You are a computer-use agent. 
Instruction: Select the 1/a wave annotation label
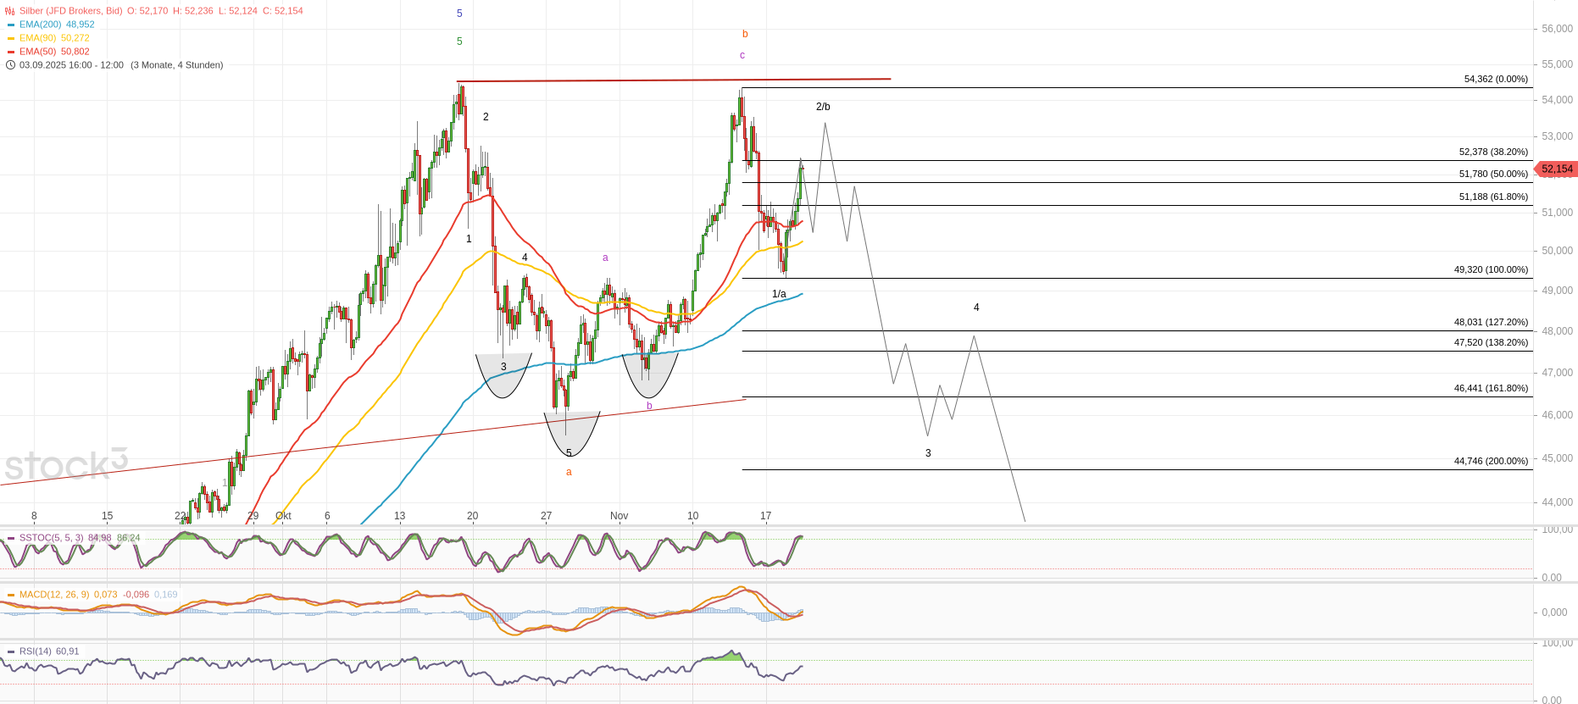click(779, 294)
